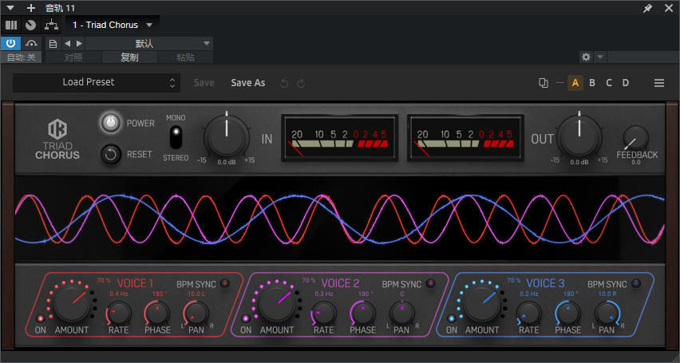680x363 pixels.
Task: Expand the 1 - Triad Chorus plugin selector
Action: (113, 25)
